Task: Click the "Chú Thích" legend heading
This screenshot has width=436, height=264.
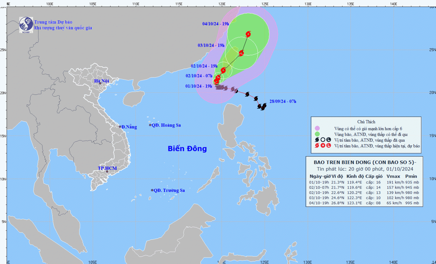Action: point(366,122)
